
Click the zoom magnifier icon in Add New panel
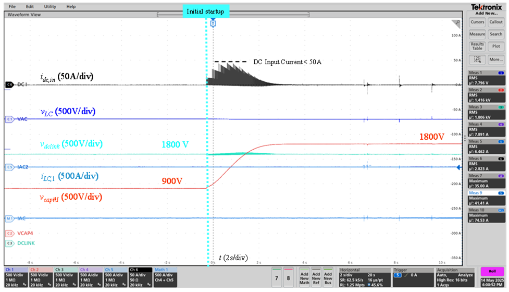point(477,60)
